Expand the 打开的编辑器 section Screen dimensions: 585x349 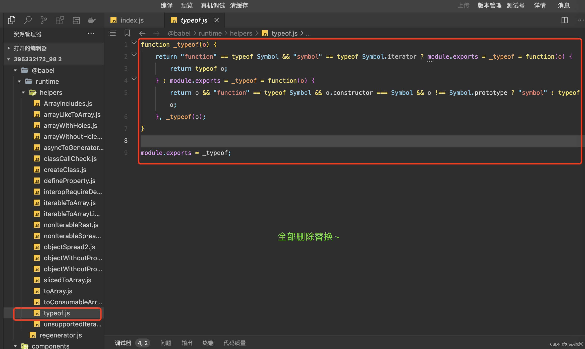point(54,48)
